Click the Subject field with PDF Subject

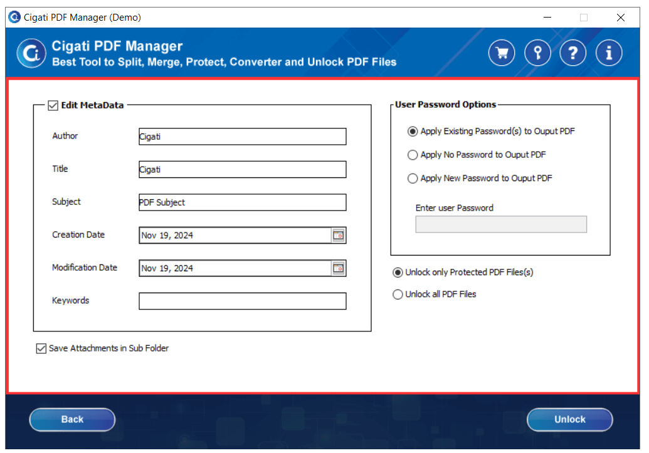point(243,203)
